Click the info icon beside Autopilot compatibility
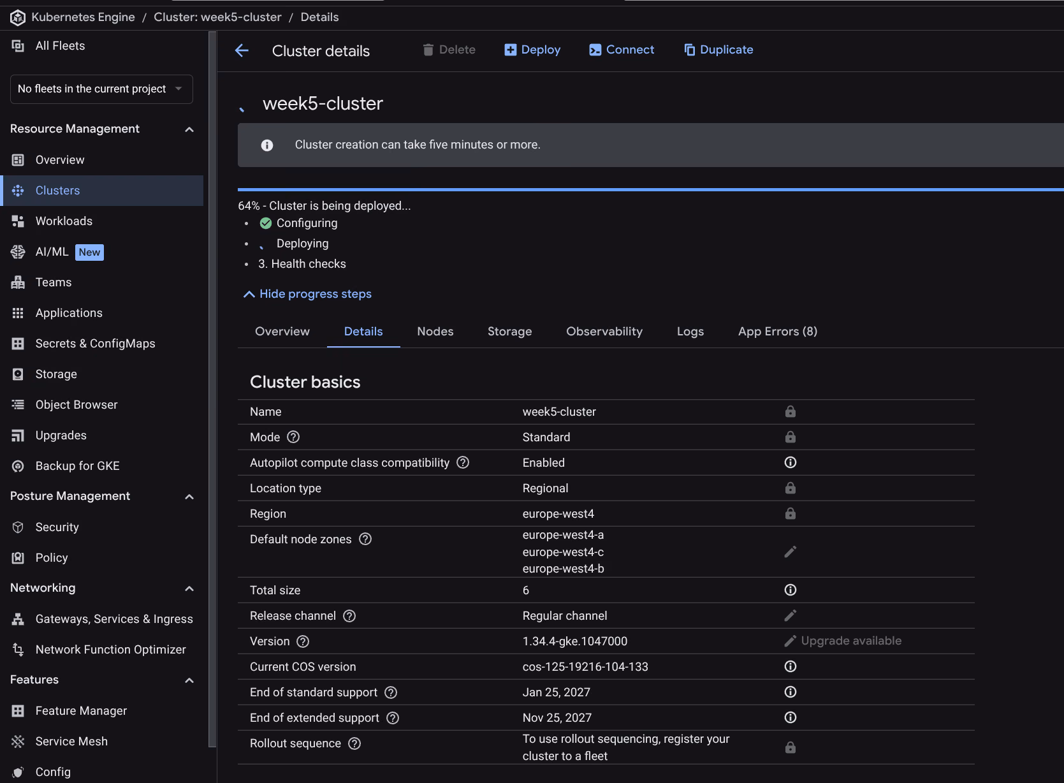The width and height of the screenshot is (1064, 783). coord(790,462)
